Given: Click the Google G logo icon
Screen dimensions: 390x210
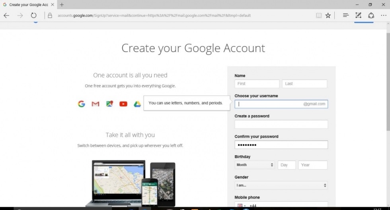Looking at the screenshot, I should tap(81, 104).
